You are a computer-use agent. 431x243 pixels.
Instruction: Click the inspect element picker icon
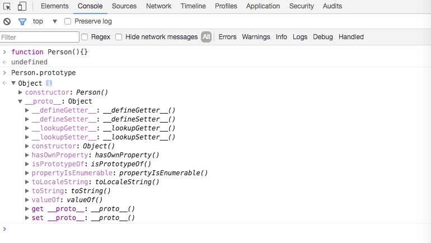tap(7, 6)
